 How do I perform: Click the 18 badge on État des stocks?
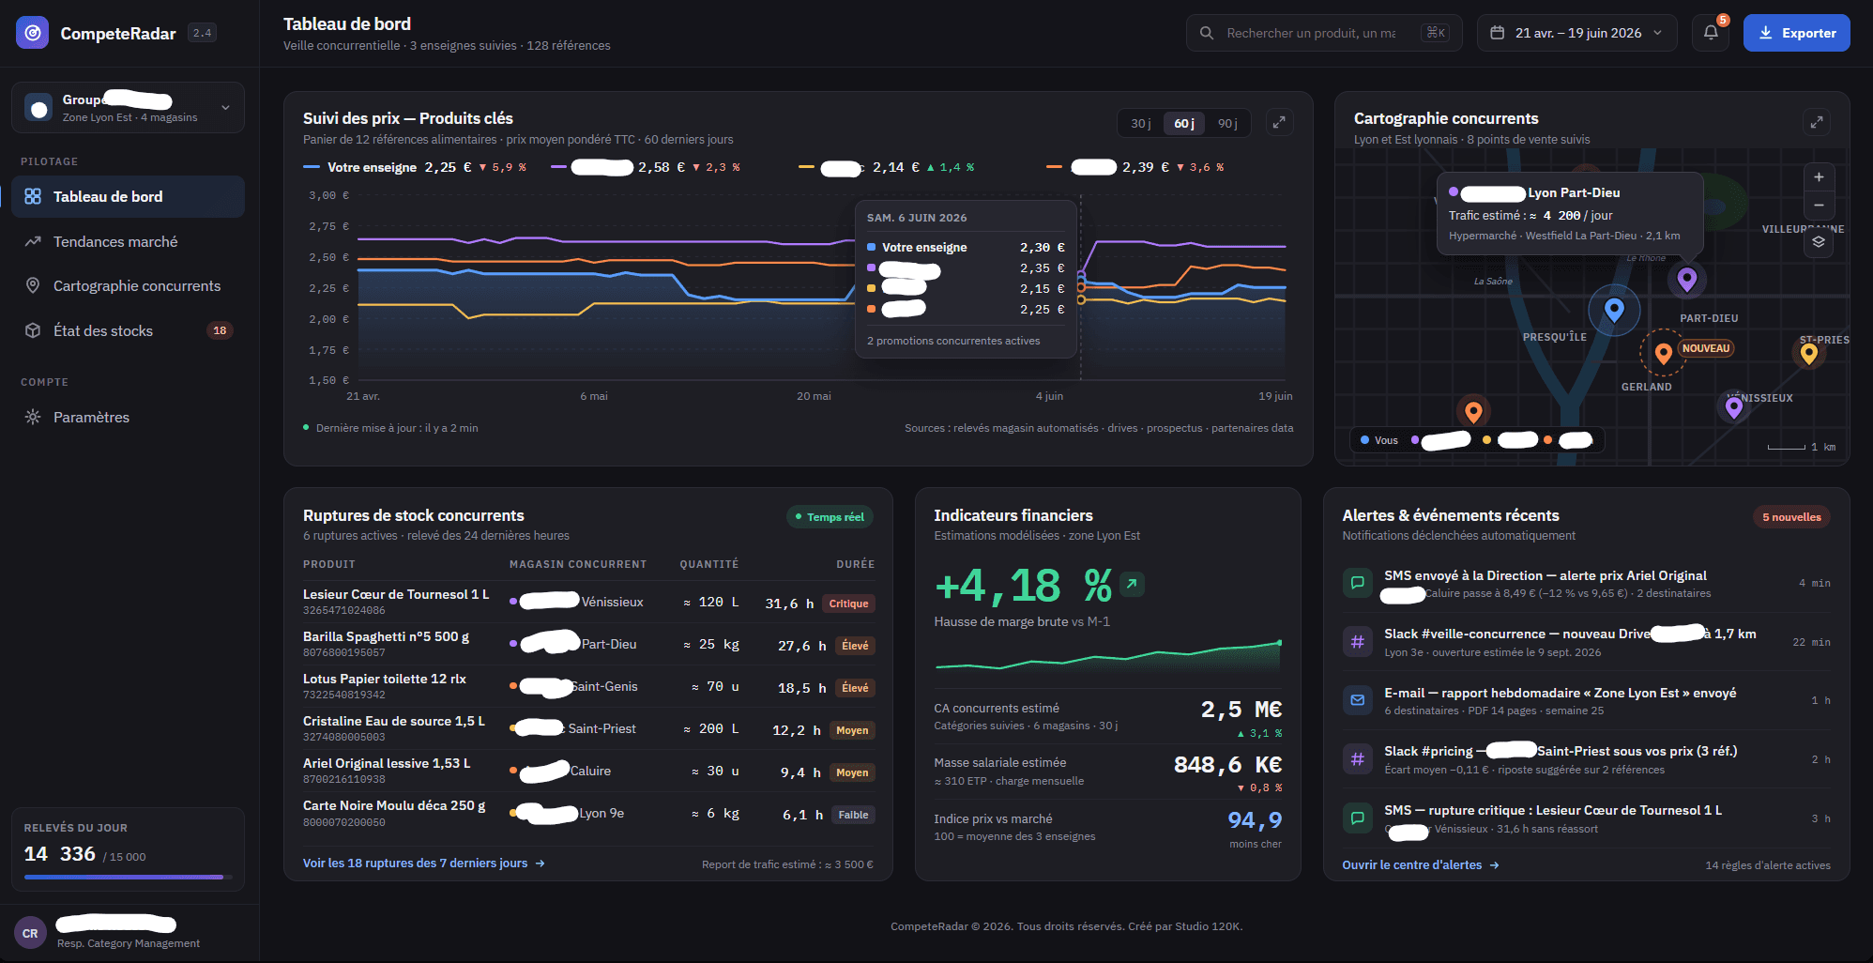point(220,330)
